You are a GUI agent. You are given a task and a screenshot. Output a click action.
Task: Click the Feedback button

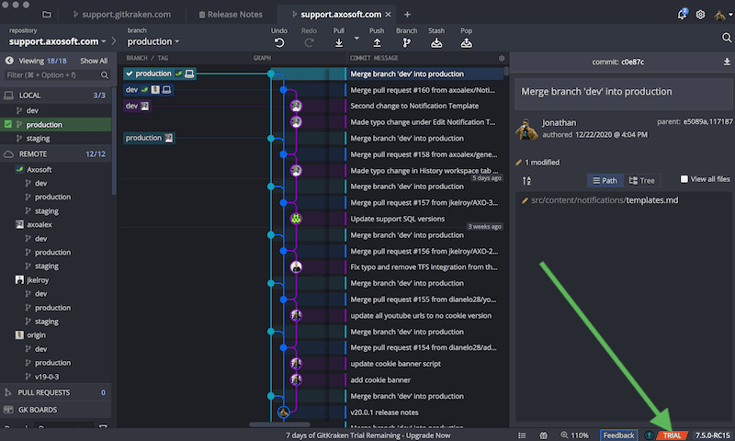coord(618,435)
